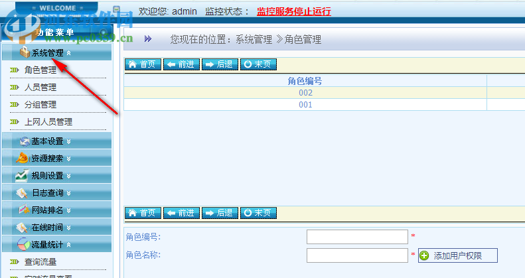Open 分组管理 in the sidebar
This screenshot has height=278, width=525.
coord(40,105)
